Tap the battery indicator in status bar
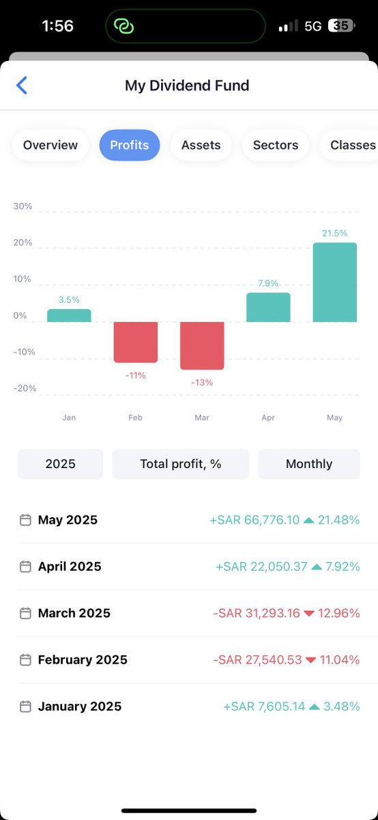The width and height of the screenshot is (378, 820). click(342, 26)
